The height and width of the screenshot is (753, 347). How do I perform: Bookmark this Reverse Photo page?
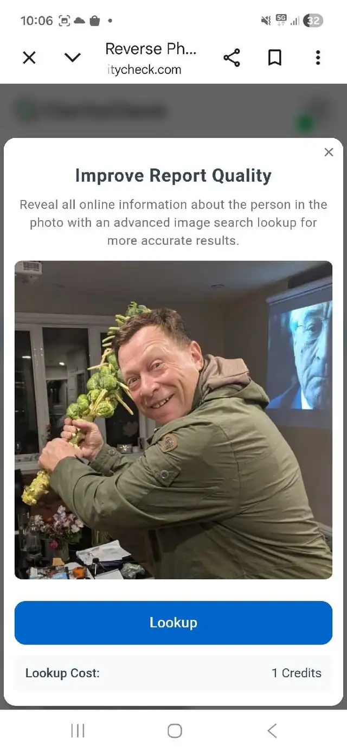pyautogui.click(x=275, y=58)
